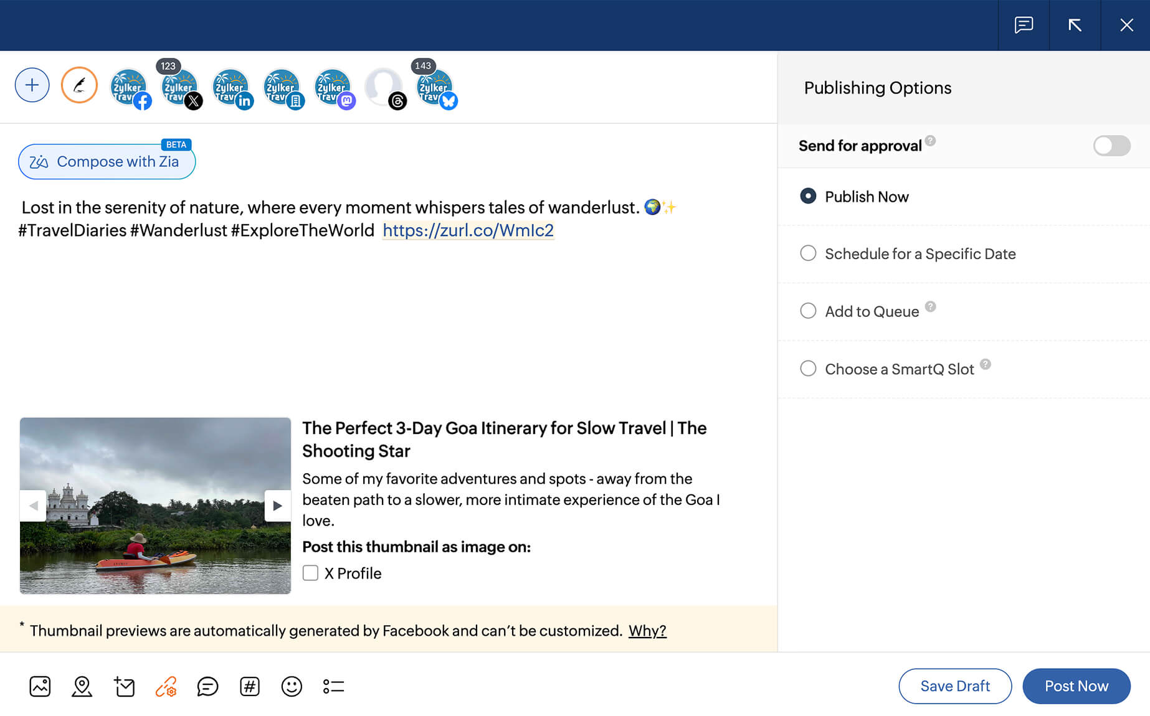
Task: Select the Publish Now radio option
Action: click(807, 196)
